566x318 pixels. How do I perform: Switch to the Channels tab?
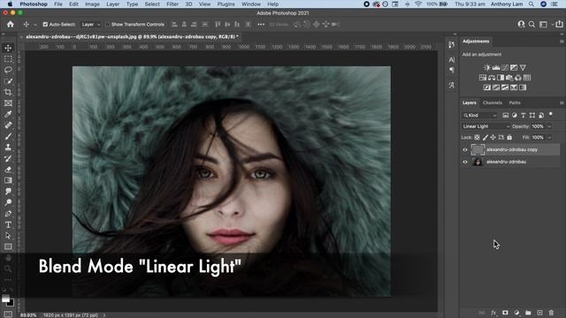[493, 102]
